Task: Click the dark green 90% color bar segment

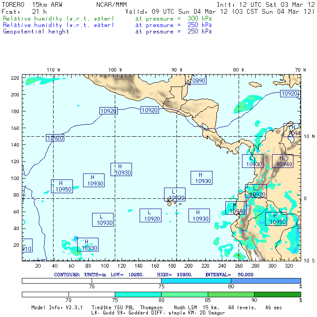Action: click(x=277, y=294)
